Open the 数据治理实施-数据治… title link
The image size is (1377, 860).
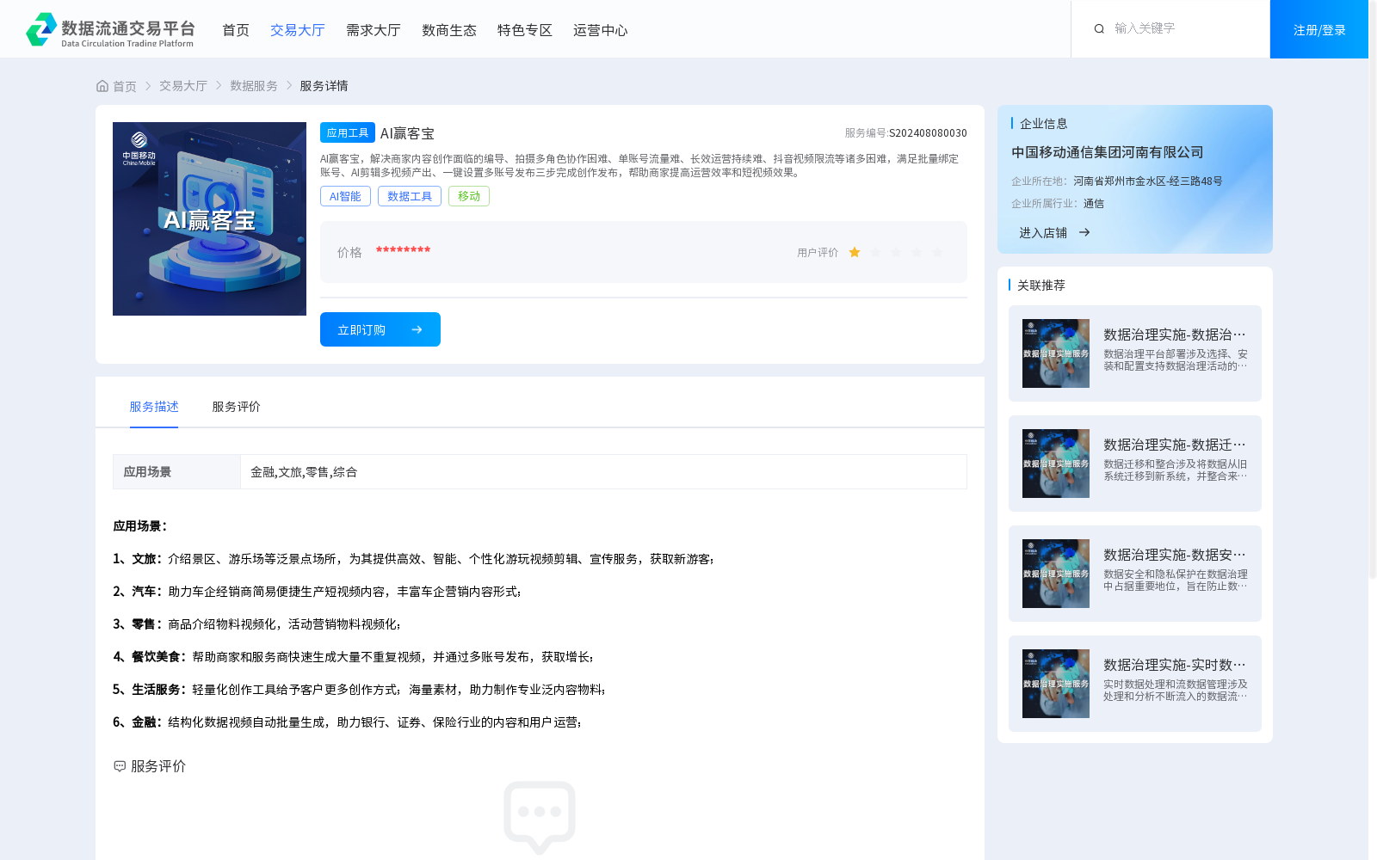pos(1175,335)
